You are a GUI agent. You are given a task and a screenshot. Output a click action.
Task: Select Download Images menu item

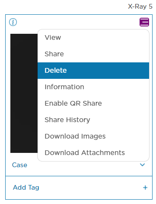93,136
